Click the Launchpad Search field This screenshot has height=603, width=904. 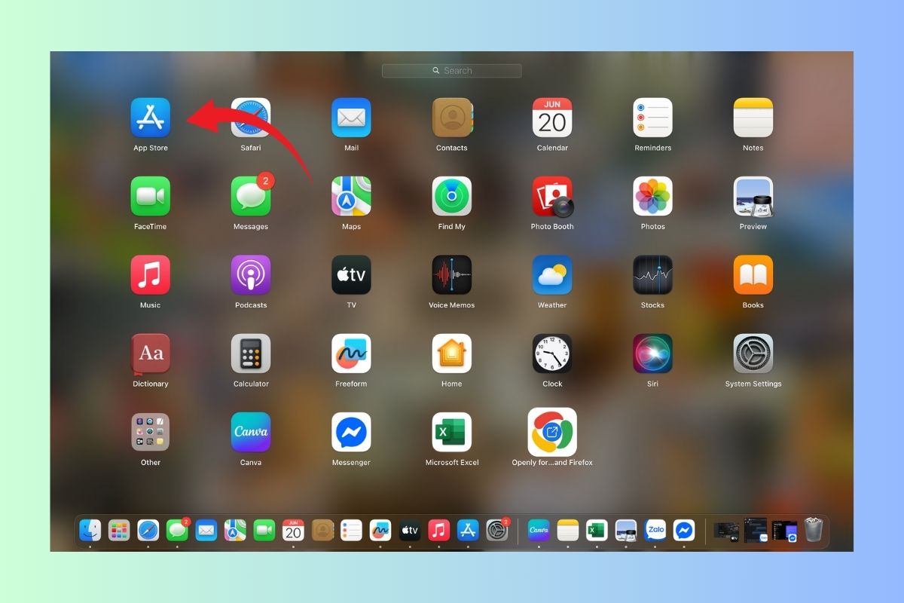coord(452,70)
